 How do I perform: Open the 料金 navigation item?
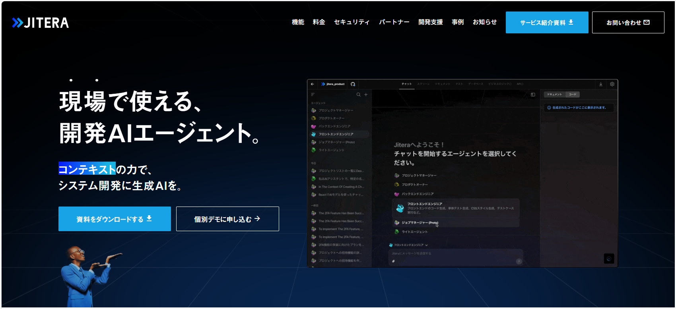pos(319,22)
